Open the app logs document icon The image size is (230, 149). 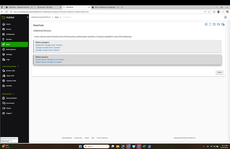[223, 24]
